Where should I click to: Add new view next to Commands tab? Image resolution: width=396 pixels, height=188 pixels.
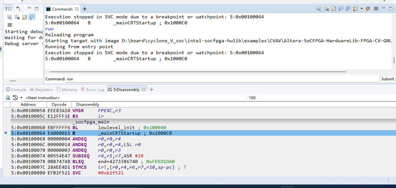tap(84, 9)
